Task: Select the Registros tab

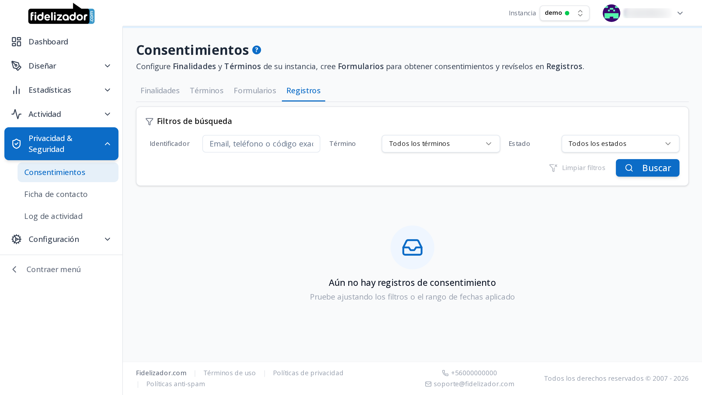Action: 303,91
